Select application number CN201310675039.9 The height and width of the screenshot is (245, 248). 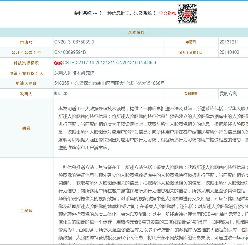coord(74,42)
